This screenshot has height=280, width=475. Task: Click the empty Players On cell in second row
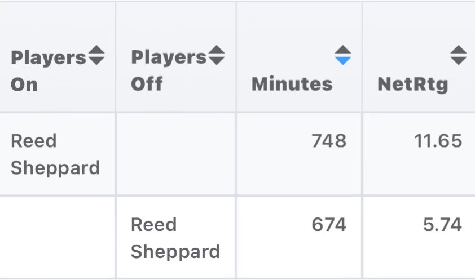(57, 238)
